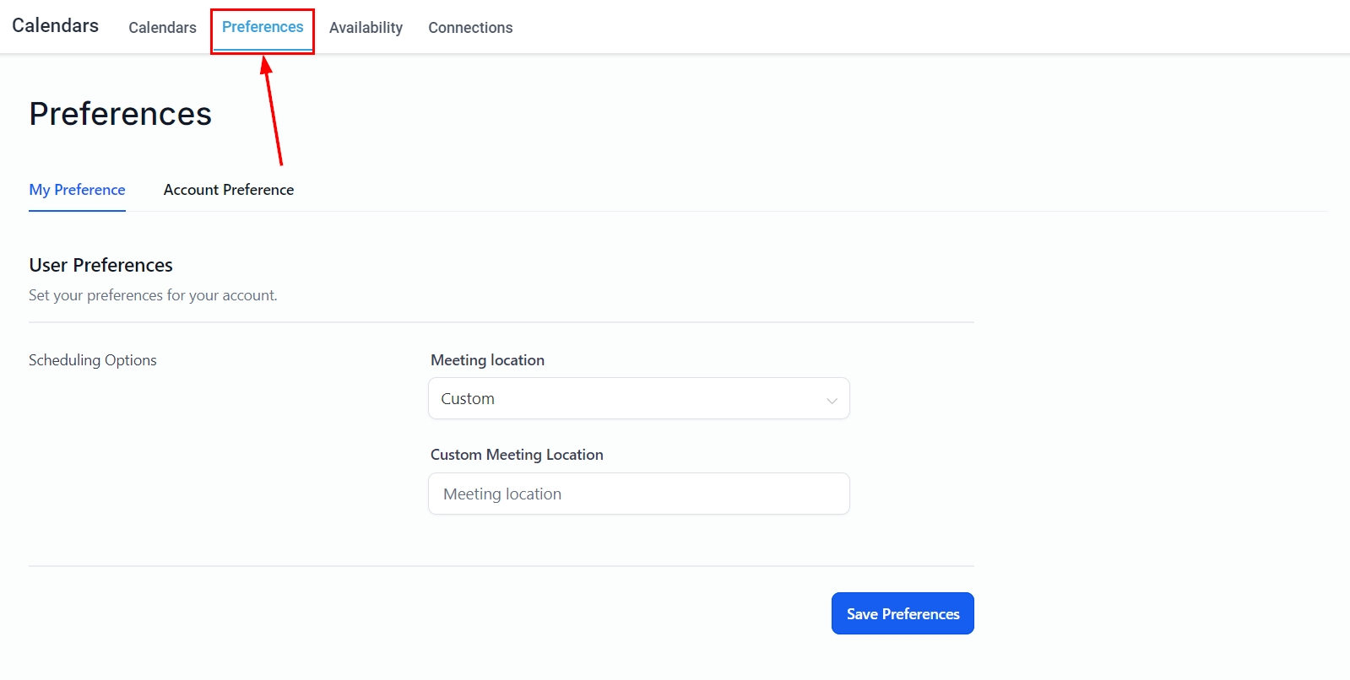Click the bold Calendars title at top-left

point(55,25)
